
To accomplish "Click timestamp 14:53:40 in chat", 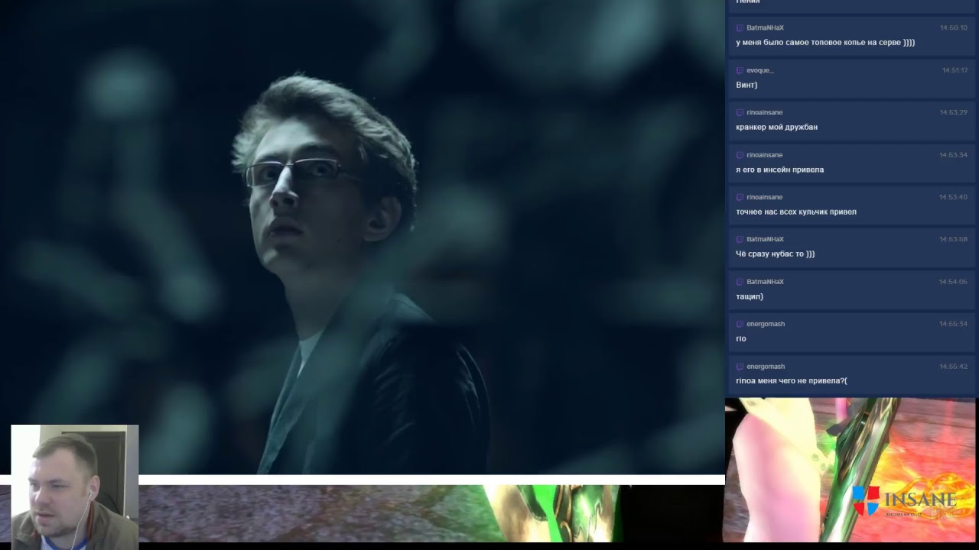I will [954, 197].
